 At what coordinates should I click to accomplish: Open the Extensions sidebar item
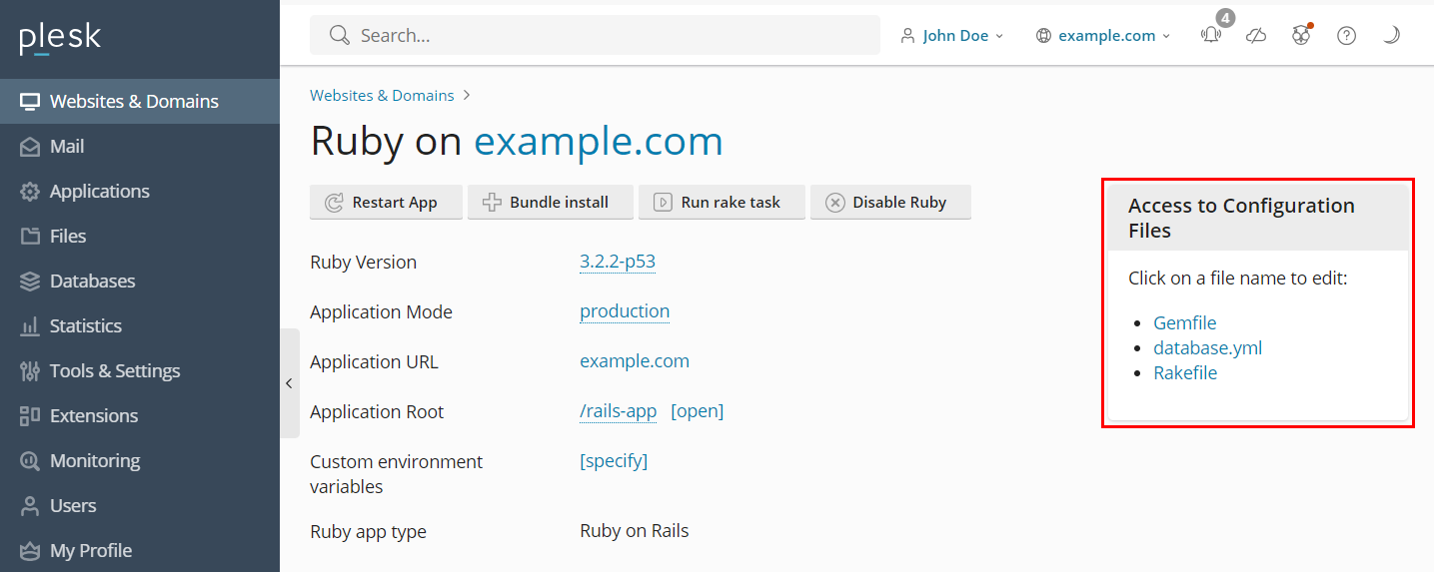click(94, 416)
